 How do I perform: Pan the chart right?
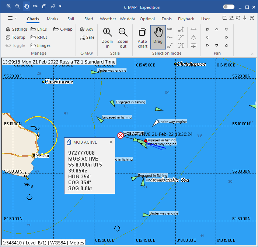tap(226, 37)
